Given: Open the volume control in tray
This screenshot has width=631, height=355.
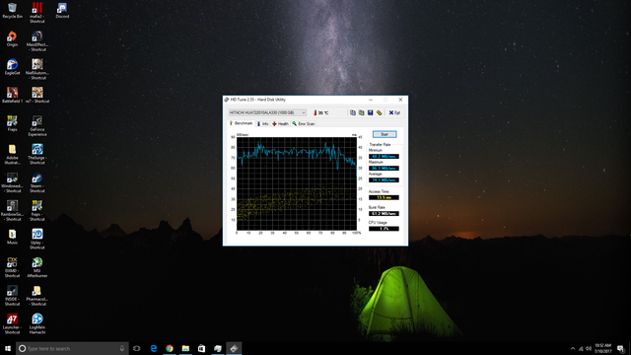Looking at the screenshot, I should 589,348.
